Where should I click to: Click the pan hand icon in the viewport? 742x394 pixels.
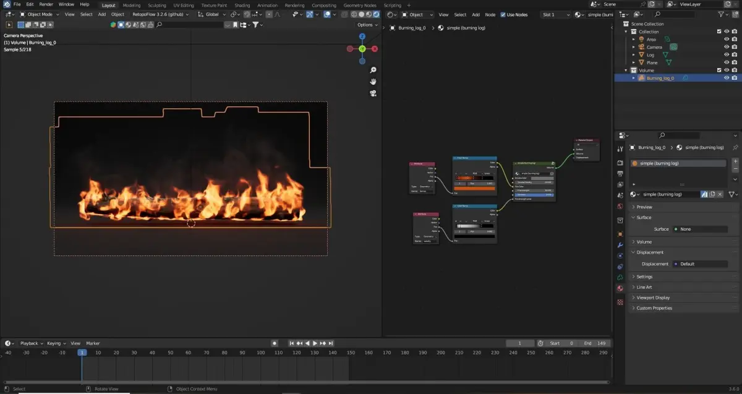click(373, 82)
